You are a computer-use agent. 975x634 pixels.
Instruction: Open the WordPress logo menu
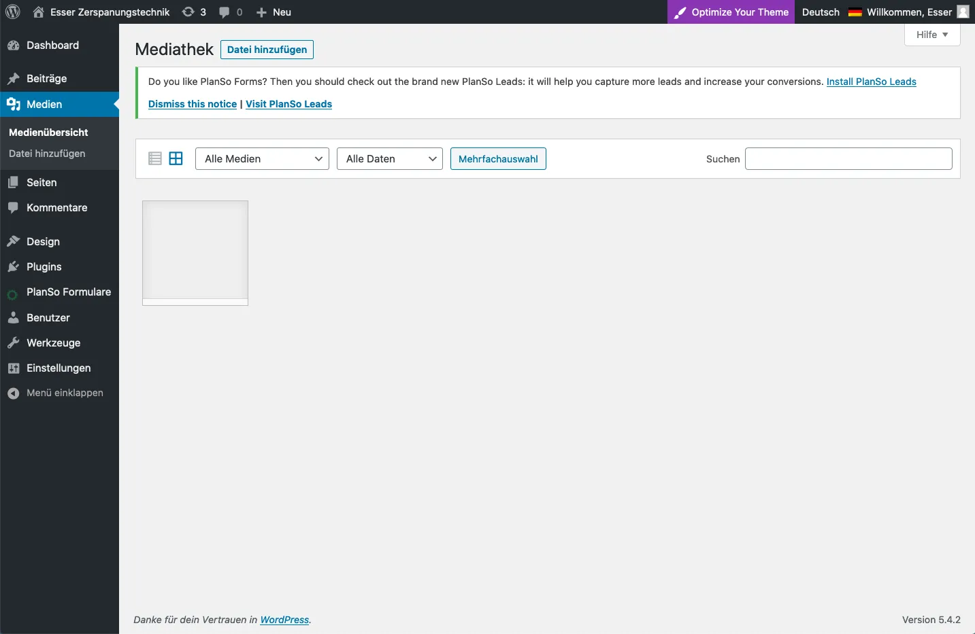[x=13, y=12]
